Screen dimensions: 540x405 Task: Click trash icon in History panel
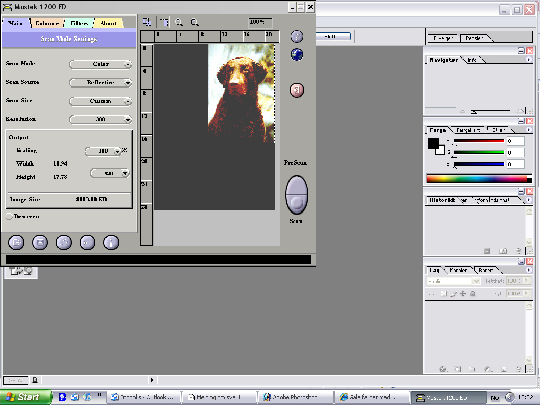pos(518,251)
